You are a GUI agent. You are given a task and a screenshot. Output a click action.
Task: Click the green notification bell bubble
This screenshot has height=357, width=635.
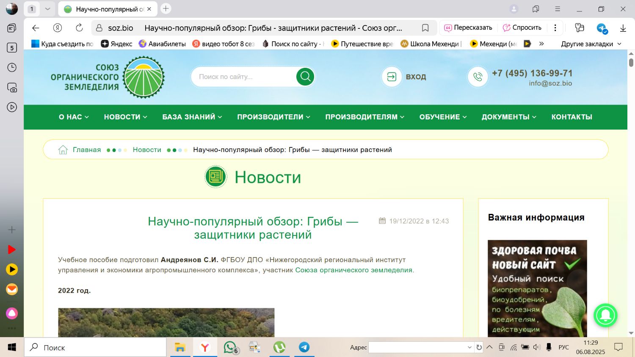(x=605, y=315)
